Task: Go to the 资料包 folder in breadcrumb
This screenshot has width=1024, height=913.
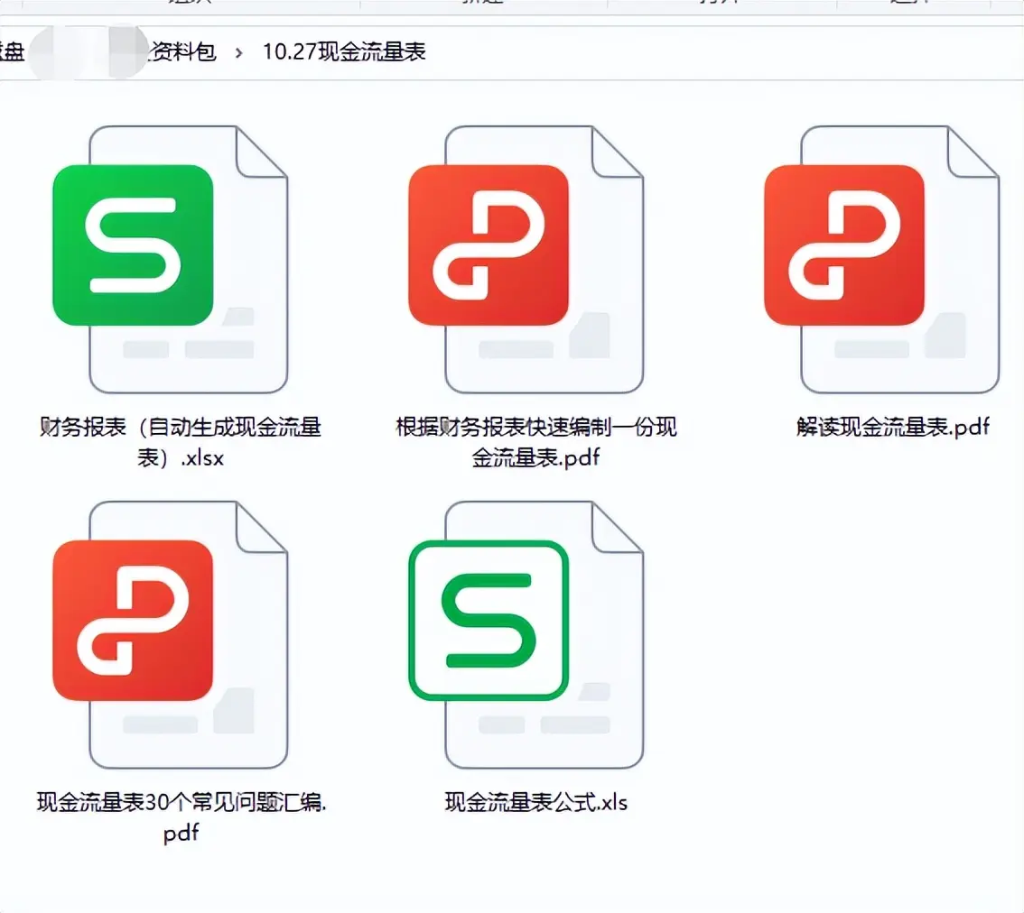Action: pos(183,51)
